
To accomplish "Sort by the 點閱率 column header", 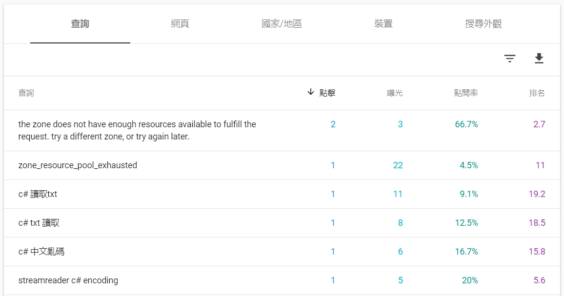I will click(466, 93).
